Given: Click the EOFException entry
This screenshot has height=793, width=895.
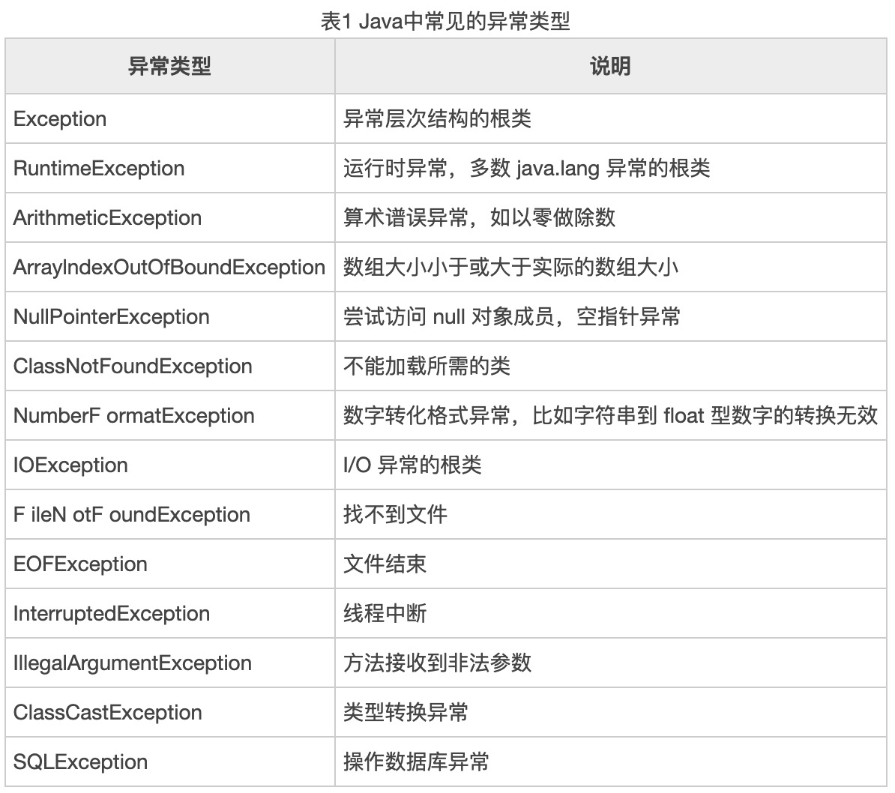Looking at the screenshot, I should point(80,564).
